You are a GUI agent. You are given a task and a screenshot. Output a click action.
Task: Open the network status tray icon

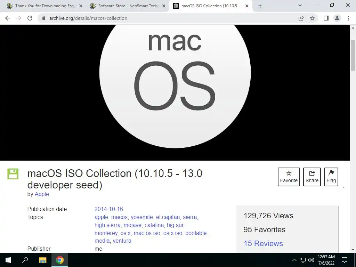coord(303,260)
